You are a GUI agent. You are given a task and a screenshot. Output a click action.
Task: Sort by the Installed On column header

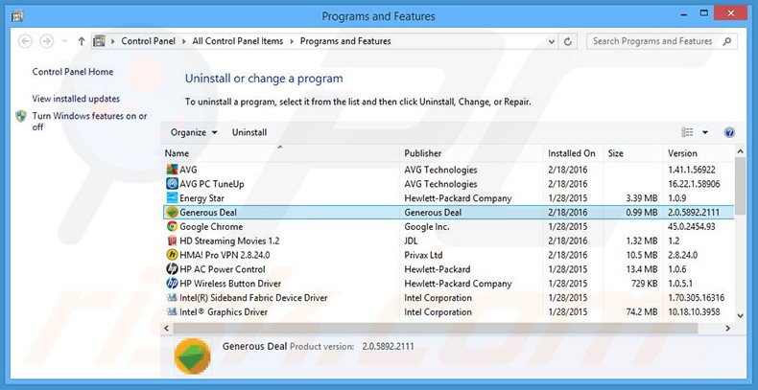click(x=574, y=153)
